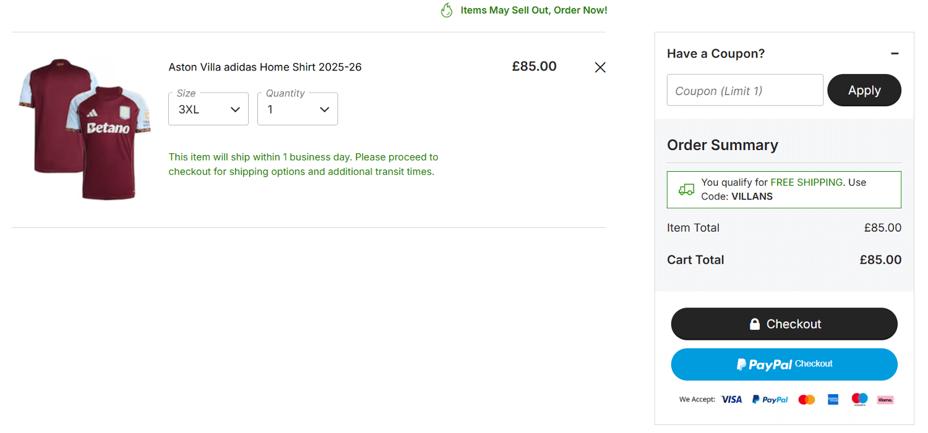Screen dimensions: 928x433
Task: Collapse the Have a Coupon section
Action: [895, 53]
